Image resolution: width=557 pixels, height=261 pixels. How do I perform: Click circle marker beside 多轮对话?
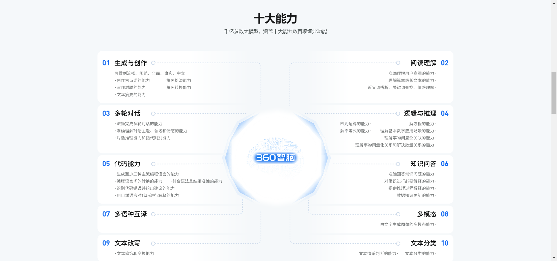click(x=153, y=114)
